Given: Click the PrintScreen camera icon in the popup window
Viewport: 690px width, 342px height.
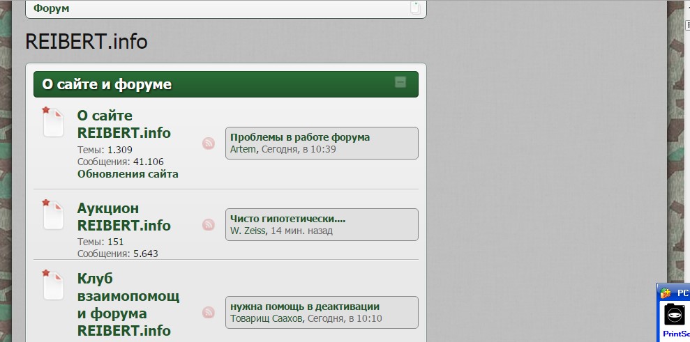Looking at the screenshot, I should (675, 315).
